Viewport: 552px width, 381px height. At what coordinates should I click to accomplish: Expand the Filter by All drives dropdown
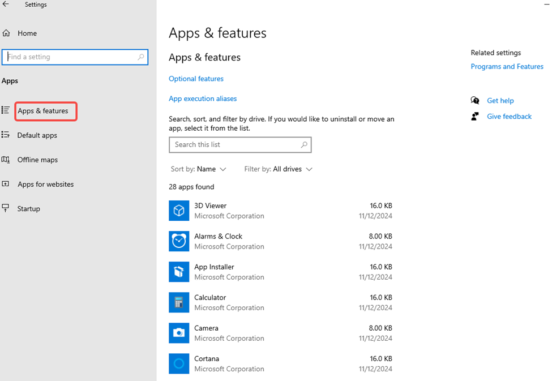pyautogui.click(x=278, y=169)
